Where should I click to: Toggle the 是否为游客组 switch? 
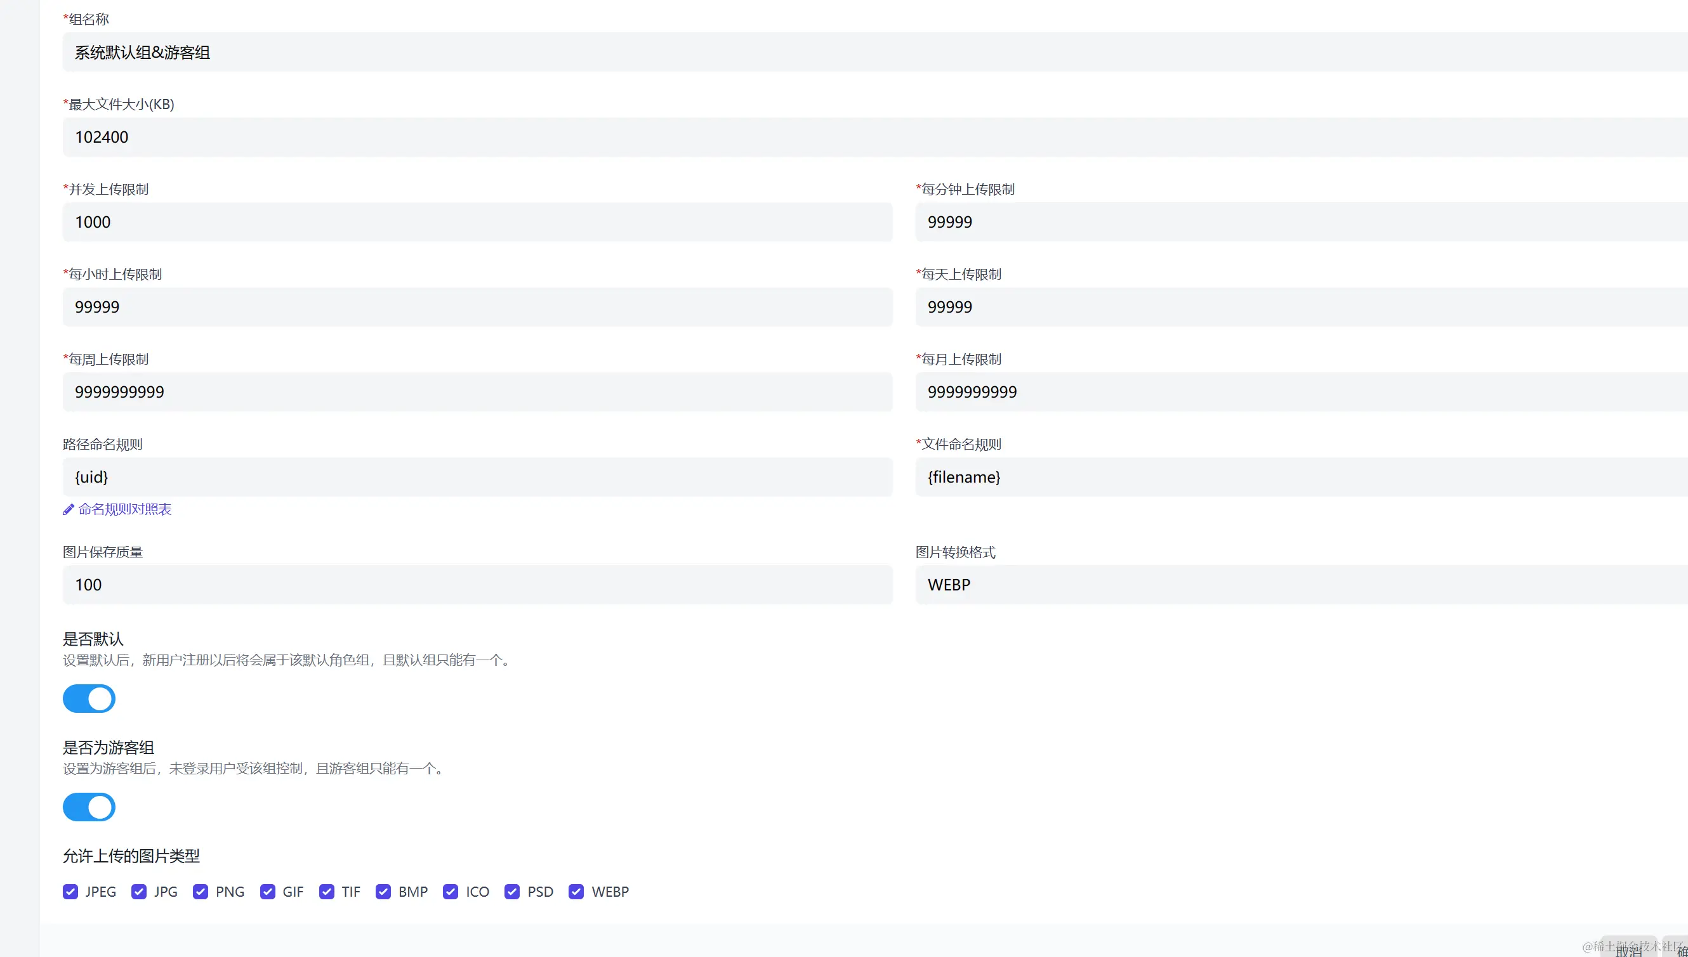coord(89,807)
